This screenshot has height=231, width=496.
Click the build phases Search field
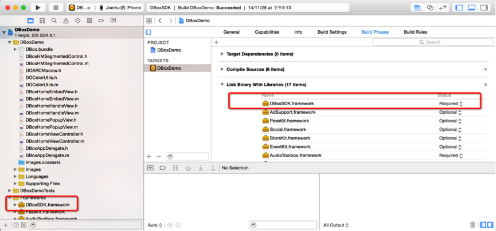433,42
